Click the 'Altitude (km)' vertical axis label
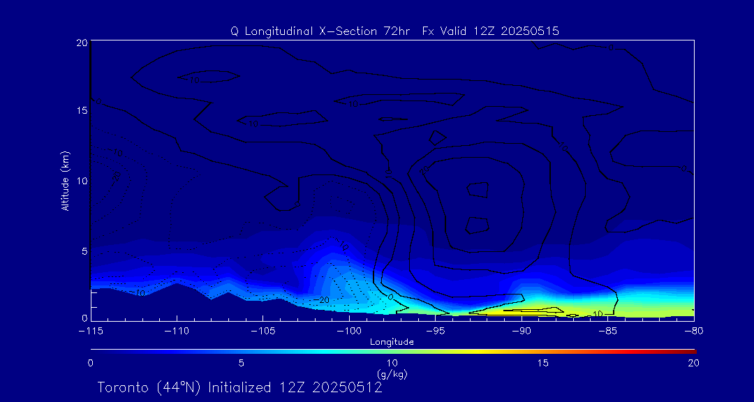Screen dimensions: 754x402 pos(65,180)
